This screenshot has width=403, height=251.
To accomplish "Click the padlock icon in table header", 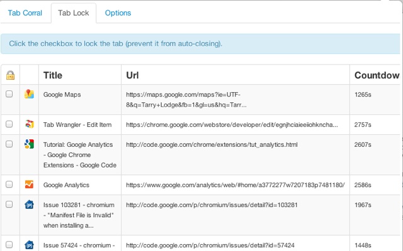I will 10,75.
